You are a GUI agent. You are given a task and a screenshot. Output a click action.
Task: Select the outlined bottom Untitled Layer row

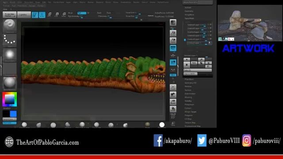click(199, 43)
